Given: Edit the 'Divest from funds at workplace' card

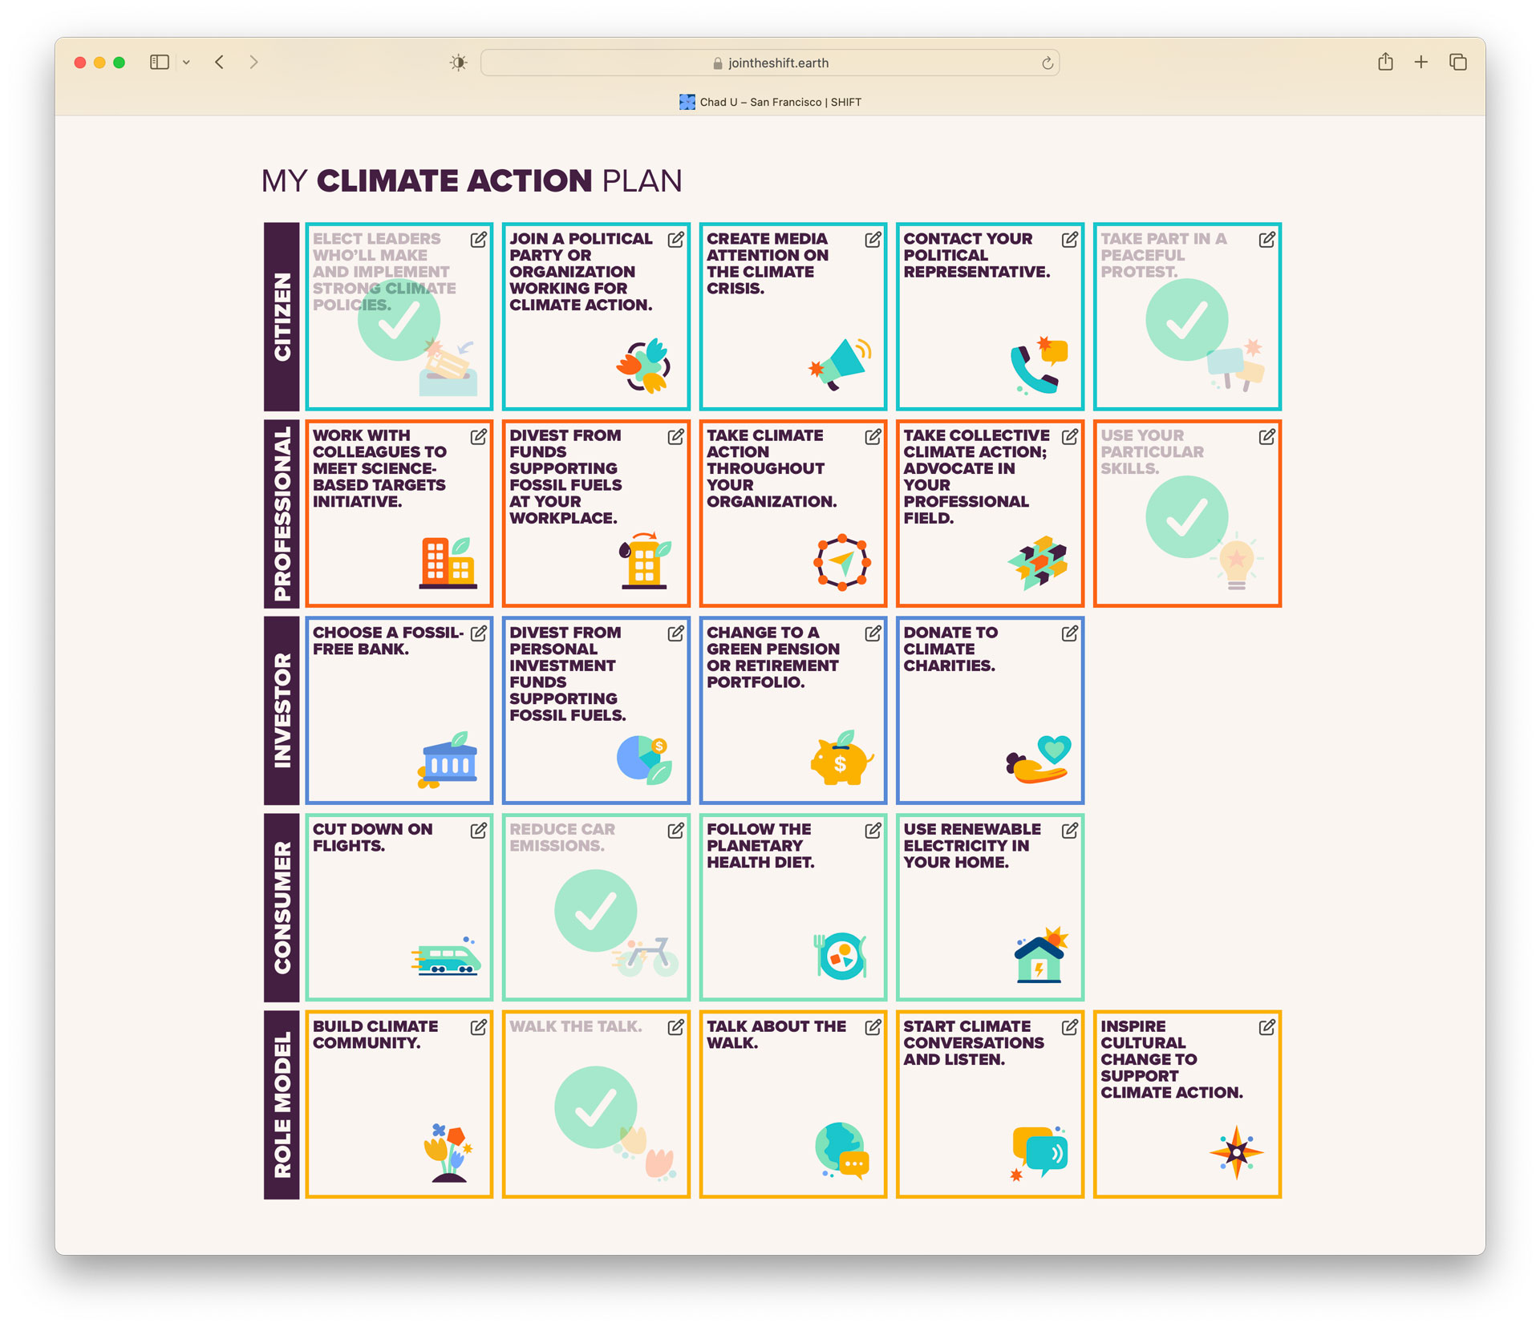Looking at the screenshot, I should pos(676,436).
